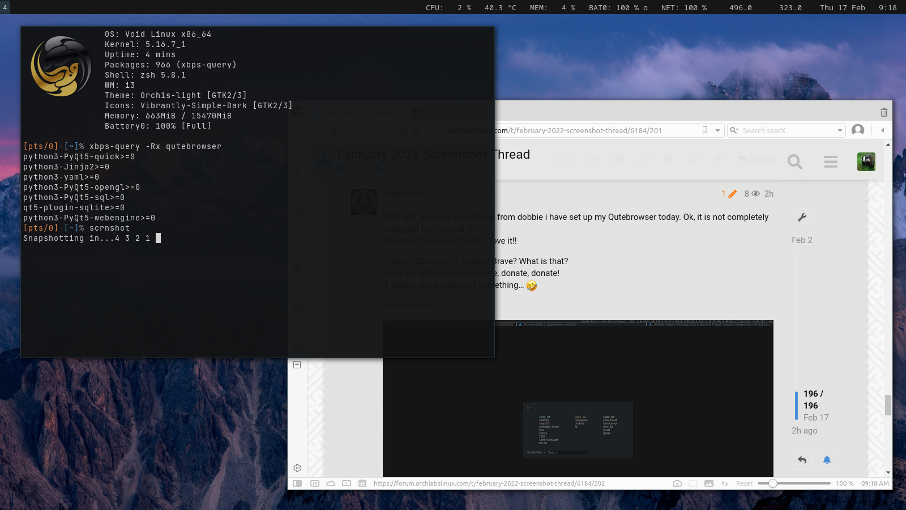Open mail icon in status bar
This screenshot has height=510, width=906.
click(x=347, y=483)
